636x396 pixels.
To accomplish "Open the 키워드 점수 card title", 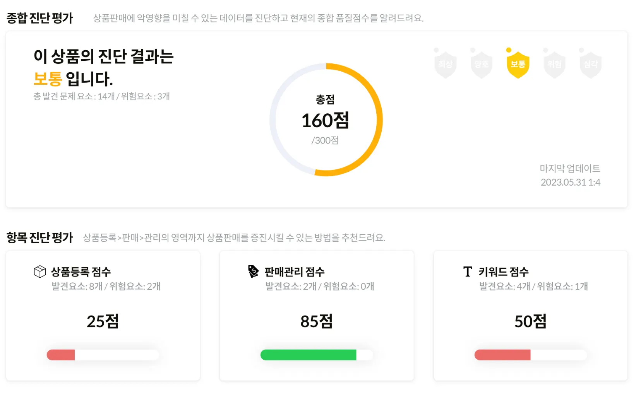I will point(503,272).
